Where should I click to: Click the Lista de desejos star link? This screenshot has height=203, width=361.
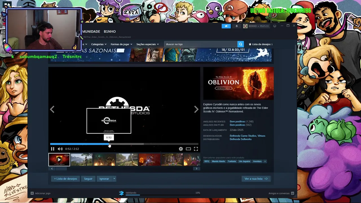point(261,44)
